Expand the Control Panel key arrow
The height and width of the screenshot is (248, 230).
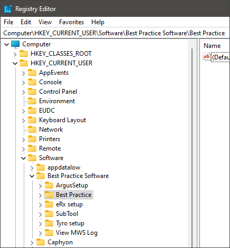[x=24, y=92]
